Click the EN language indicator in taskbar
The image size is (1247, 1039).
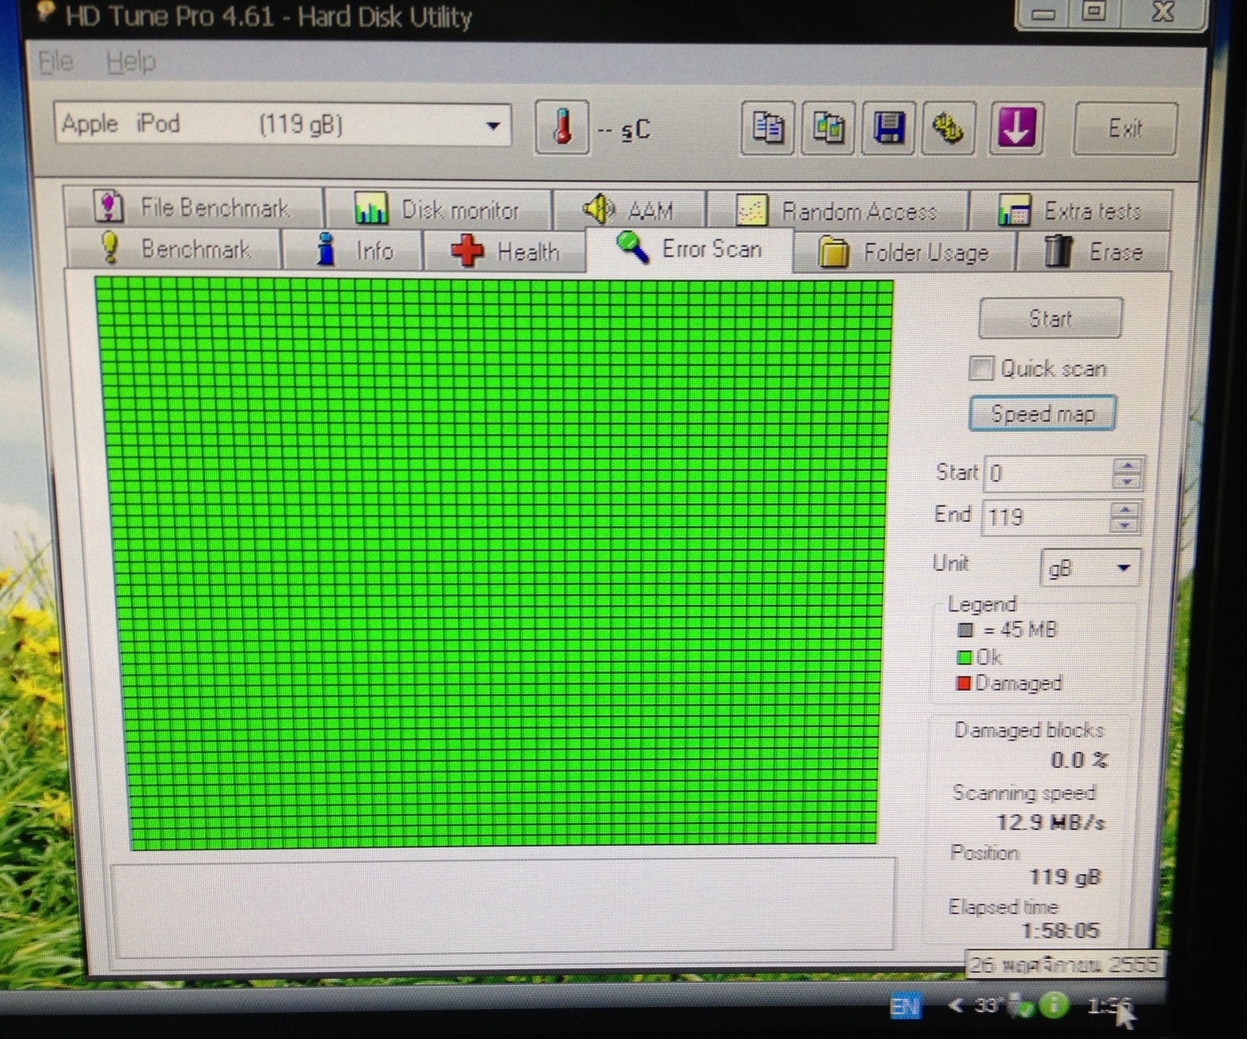(x=905, y=1007)
